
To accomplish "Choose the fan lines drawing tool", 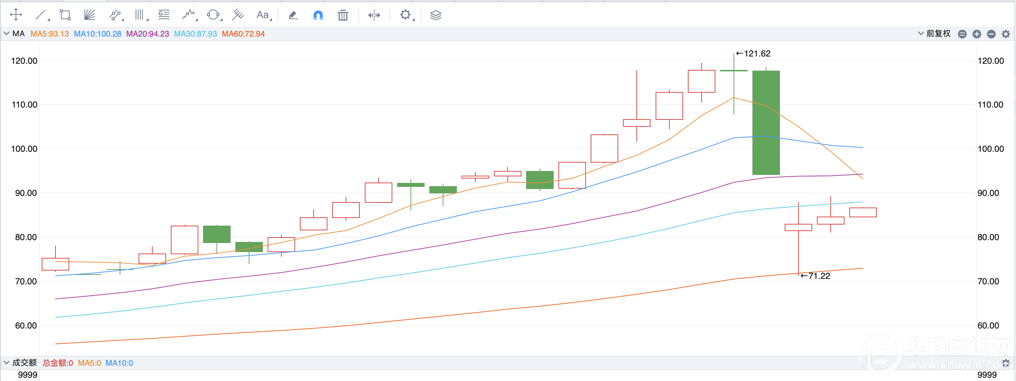I will pyautogui.click(x=90, y=15).
